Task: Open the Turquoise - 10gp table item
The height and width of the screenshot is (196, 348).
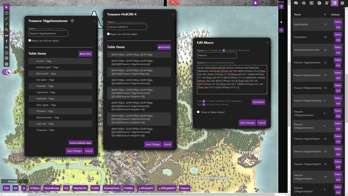Action: click(60, 130)
